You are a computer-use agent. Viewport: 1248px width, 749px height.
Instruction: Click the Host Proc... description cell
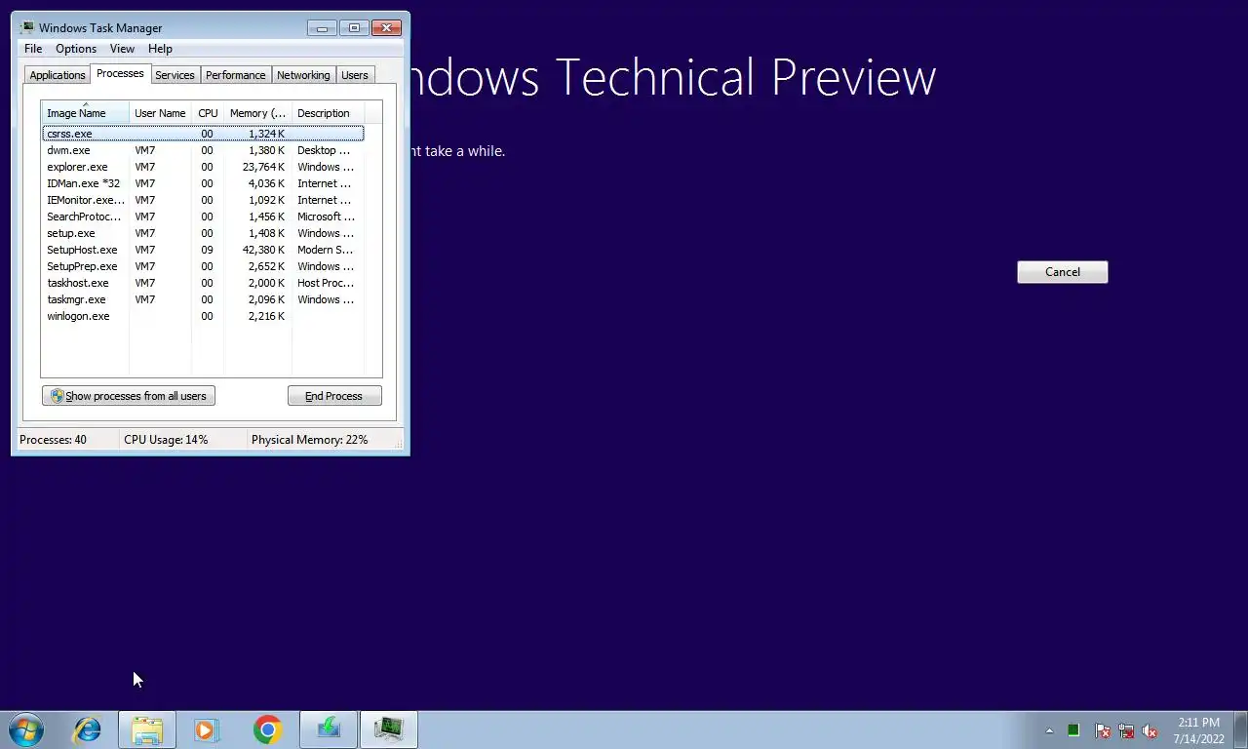pyautogui.click(x=325, y=283)
